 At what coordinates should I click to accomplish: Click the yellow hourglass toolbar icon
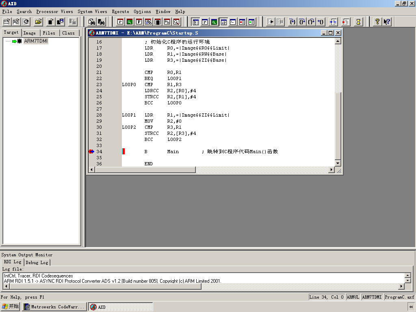click(x=358, y=22)
